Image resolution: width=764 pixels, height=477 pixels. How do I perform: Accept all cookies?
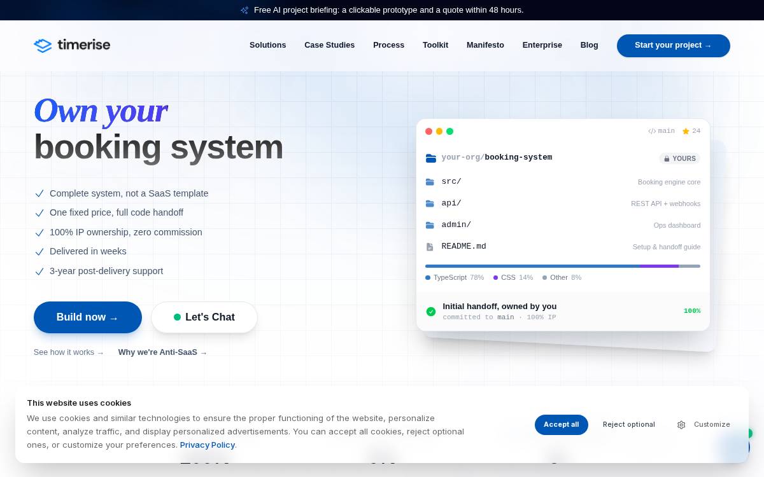(x=561, y=425)
